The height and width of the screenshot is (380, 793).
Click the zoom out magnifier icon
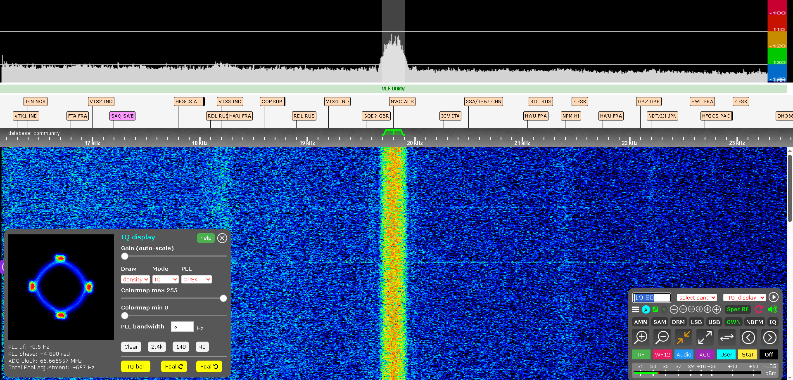662,337
